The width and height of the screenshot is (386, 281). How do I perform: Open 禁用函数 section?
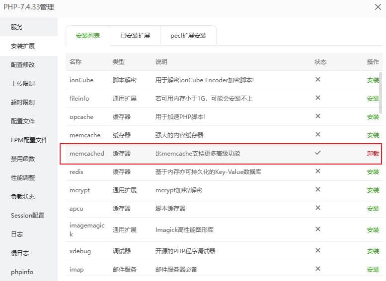coord(29,159)
